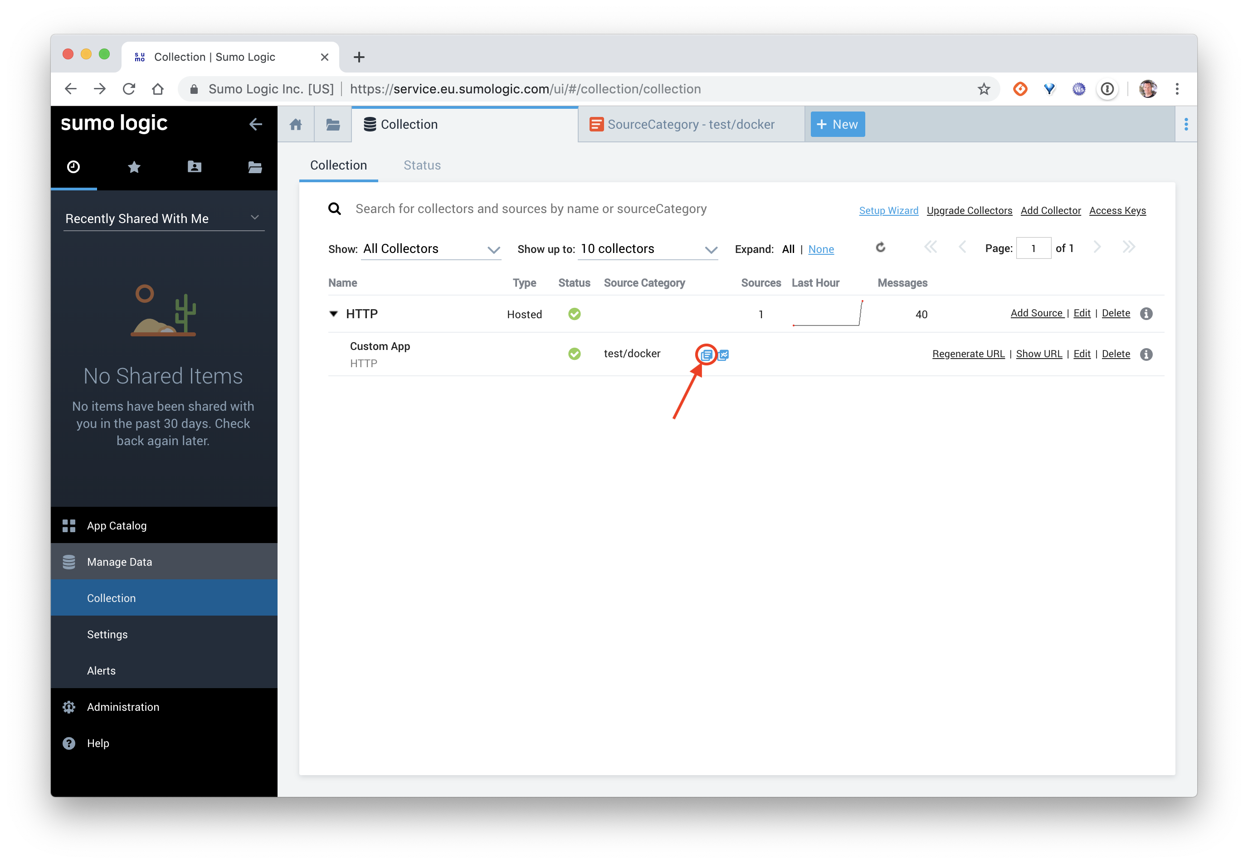Click the Add Collector link
This screenshot has height=864, width=1248.
(1050, 210)
